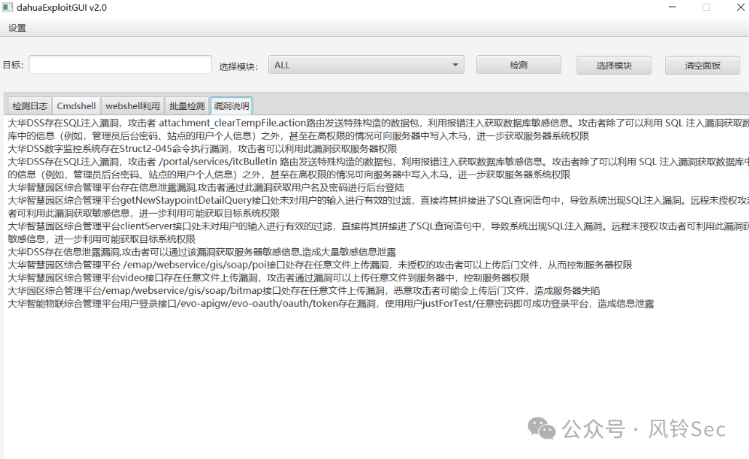The width and height of the screenshot is (749, 459).
Task: Click the video接口 任意文件上传 line
Action: 268,278
